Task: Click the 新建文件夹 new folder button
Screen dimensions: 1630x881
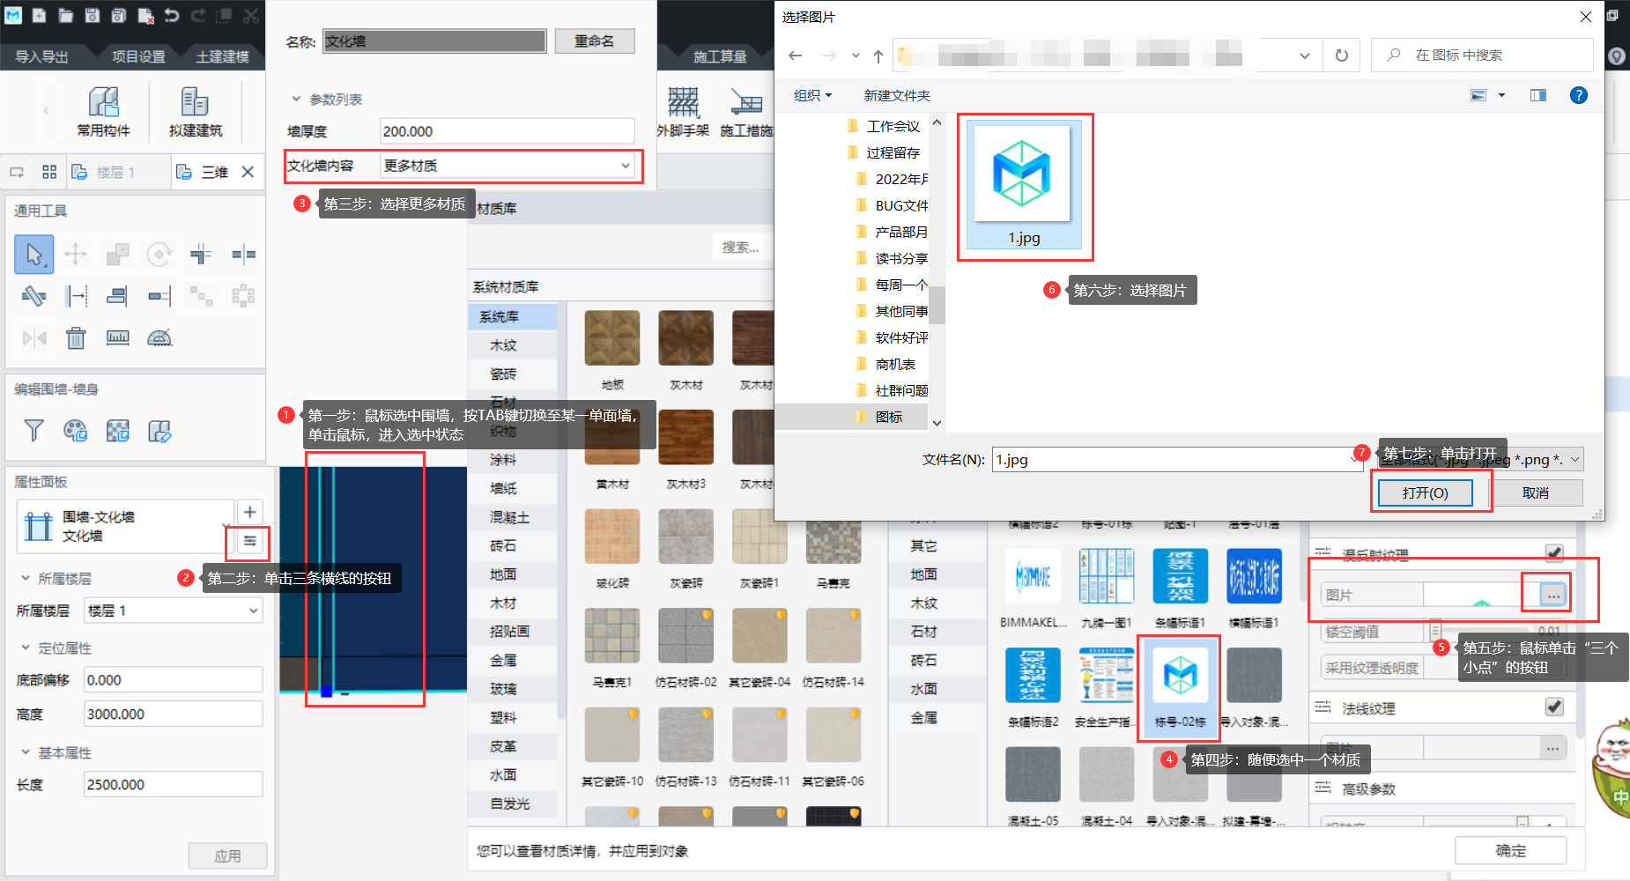Action: click(897, 95)
